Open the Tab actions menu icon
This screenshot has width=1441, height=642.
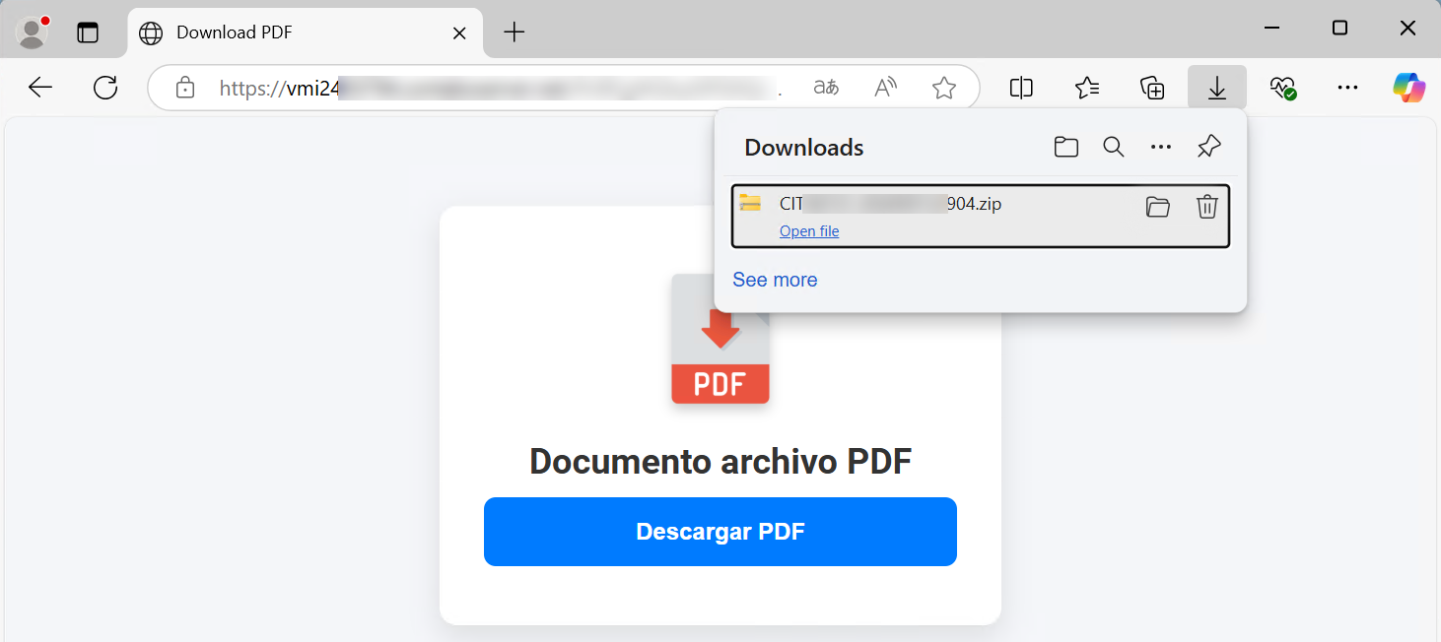(88, 32)
